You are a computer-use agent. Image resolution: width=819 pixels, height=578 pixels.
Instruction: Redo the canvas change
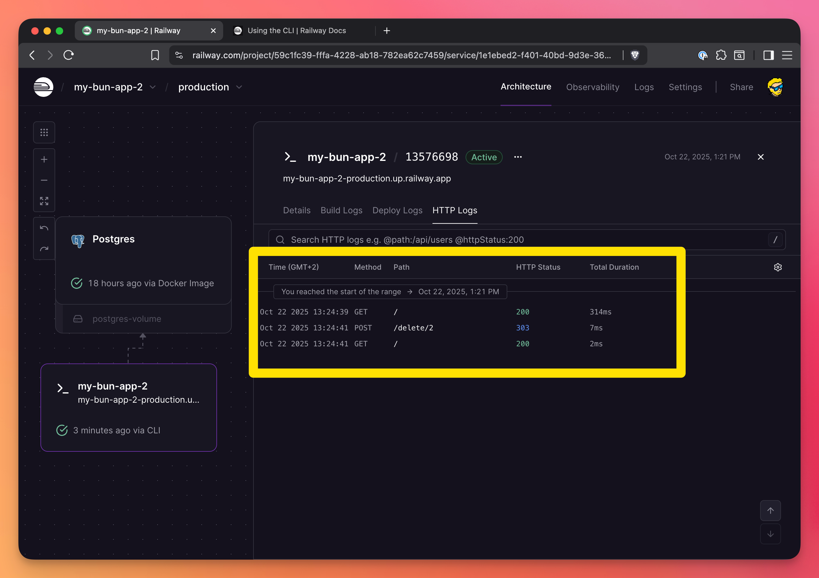(x=44, y=249)
